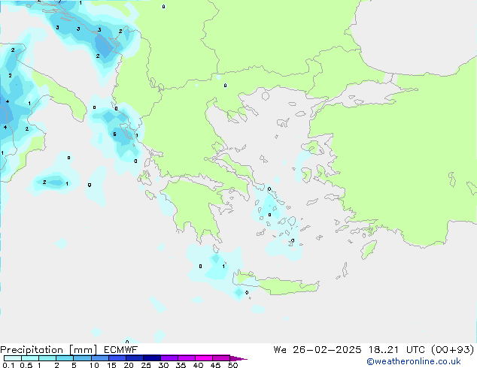Click the legend label '10'
477x368 pixels.
pyautogui.click(x=94, y=365)
